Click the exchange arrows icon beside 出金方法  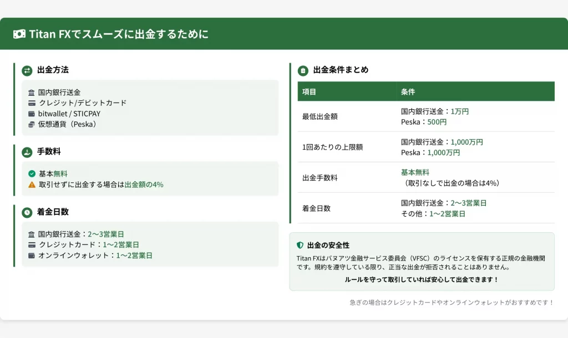(x=27, y=70)
